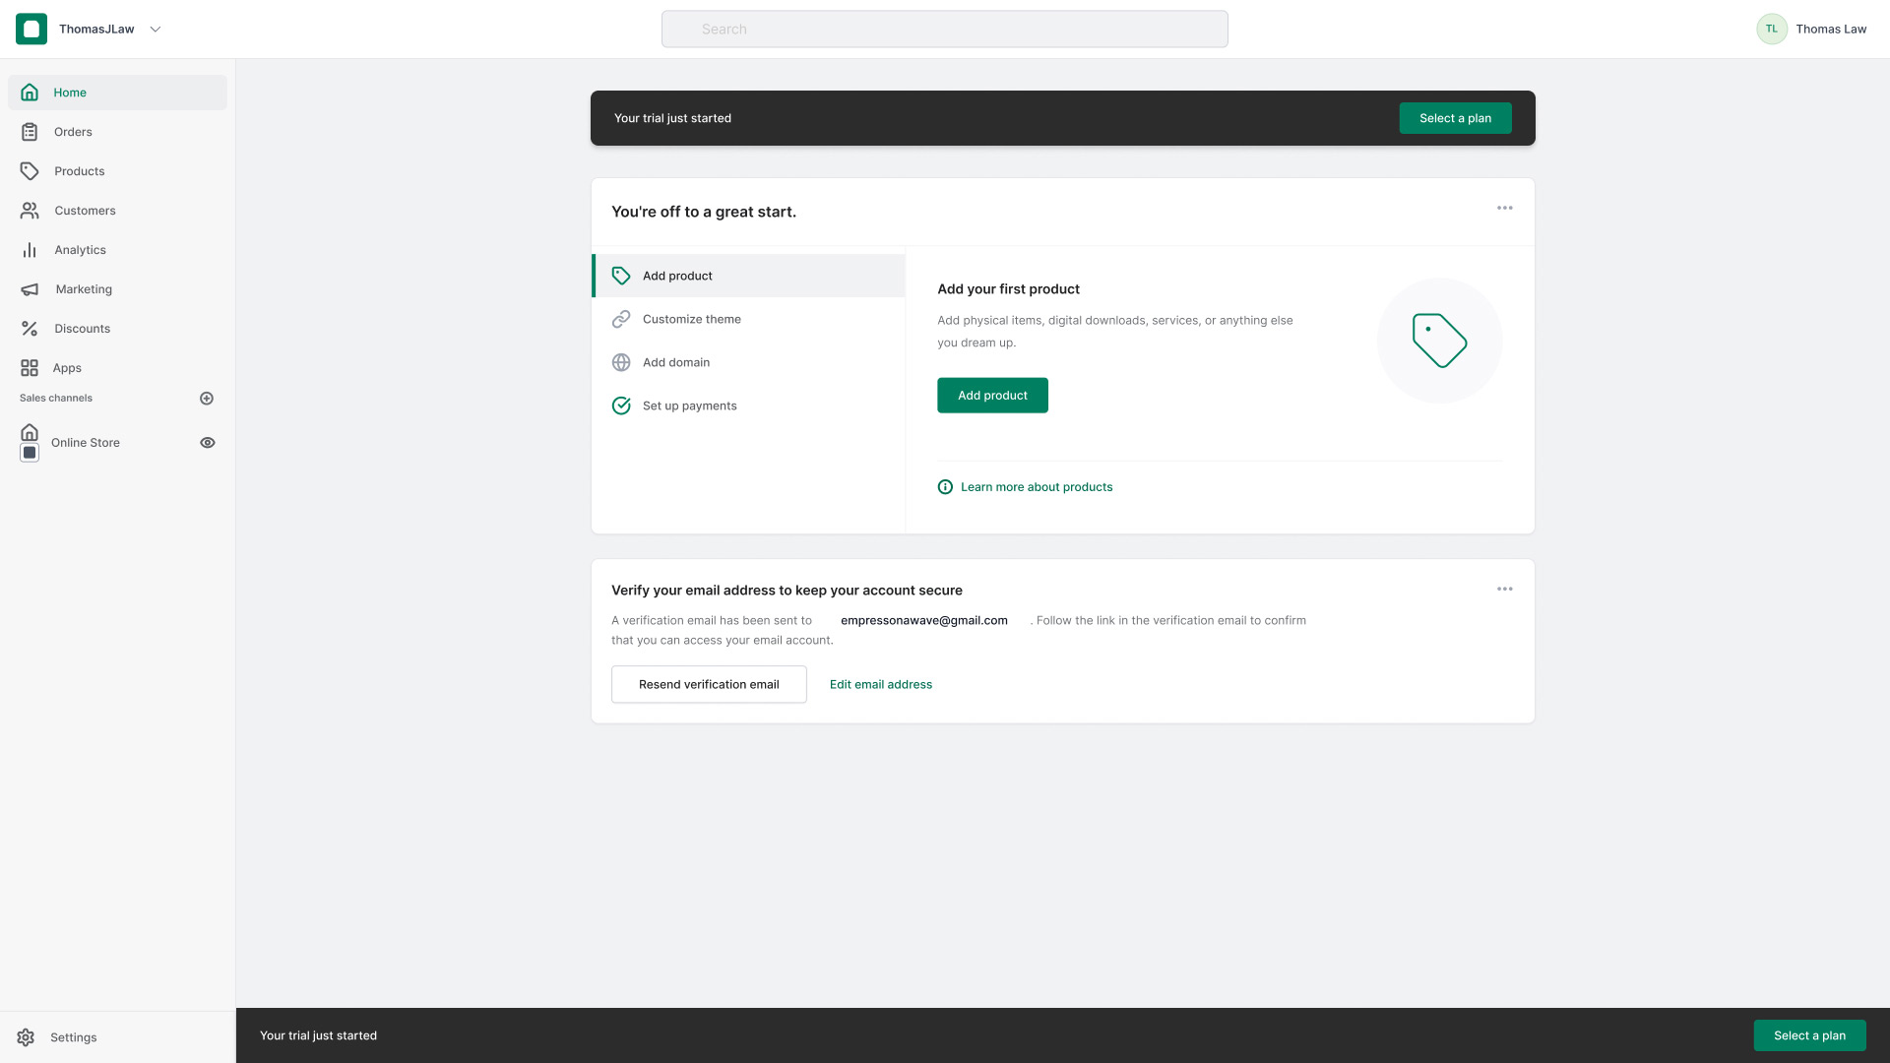Open Marketing from the sidebar

coord(84,288)
